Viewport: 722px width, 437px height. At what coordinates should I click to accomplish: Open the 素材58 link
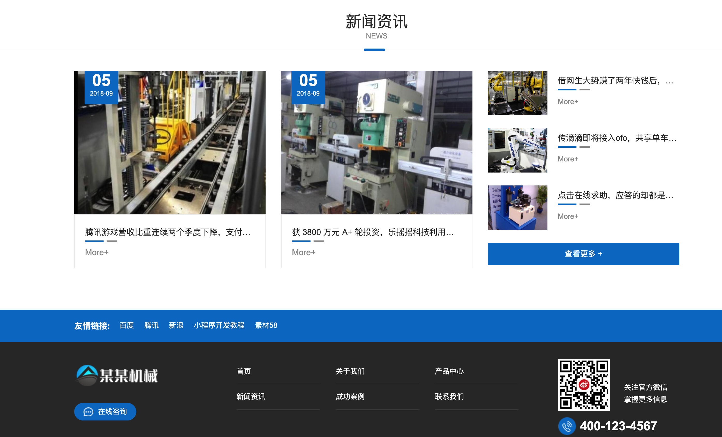point(266,325)
